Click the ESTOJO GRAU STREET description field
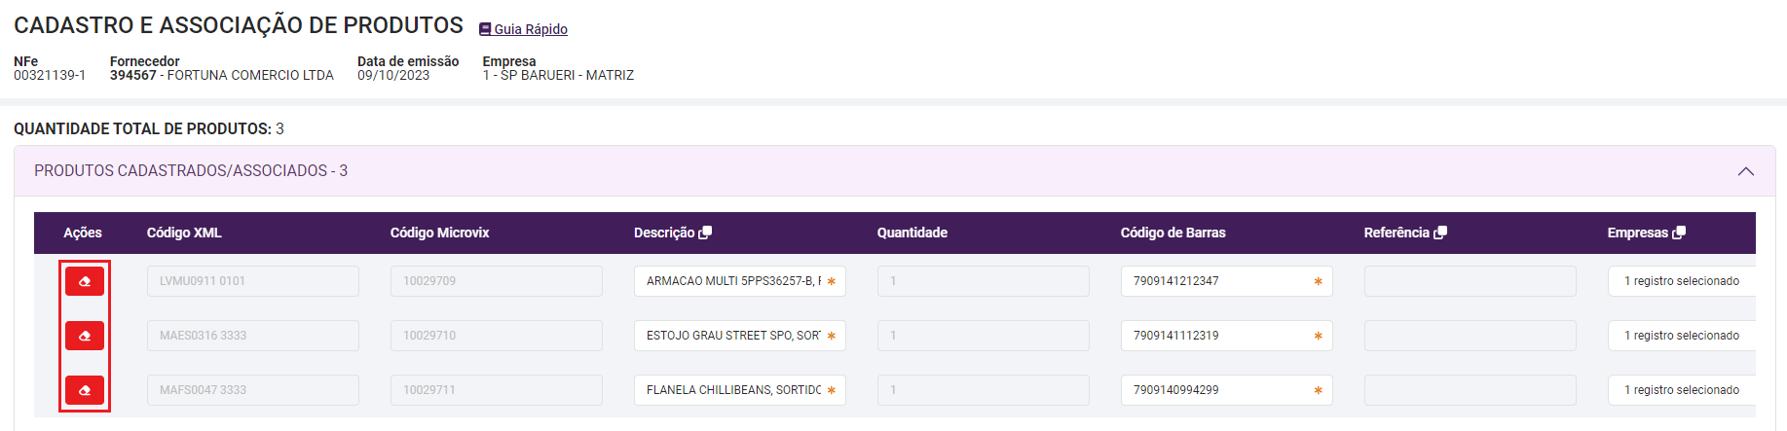 [740, 336]
